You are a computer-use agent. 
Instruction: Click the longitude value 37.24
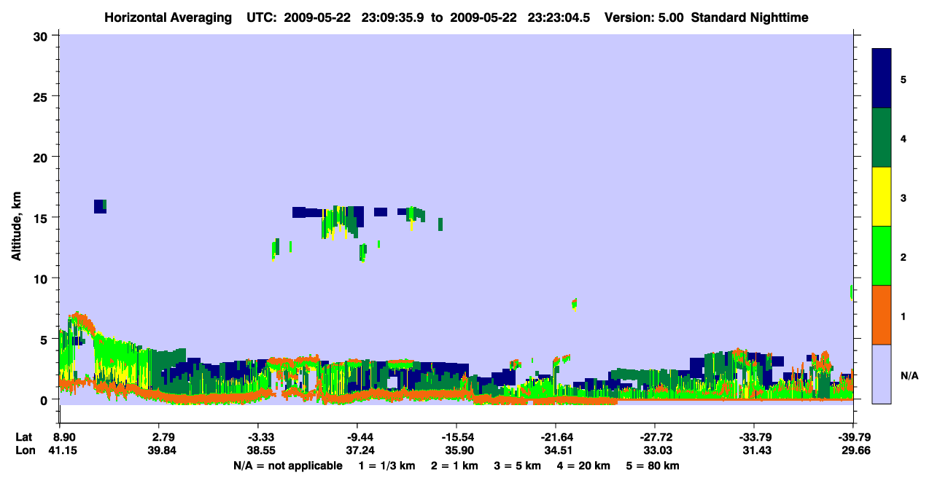tap(360, 450)
